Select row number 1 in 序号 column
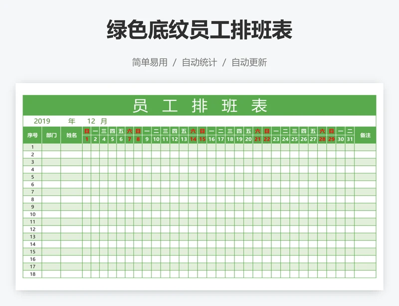This screenshot has height=306, width=399. [32, 147]
